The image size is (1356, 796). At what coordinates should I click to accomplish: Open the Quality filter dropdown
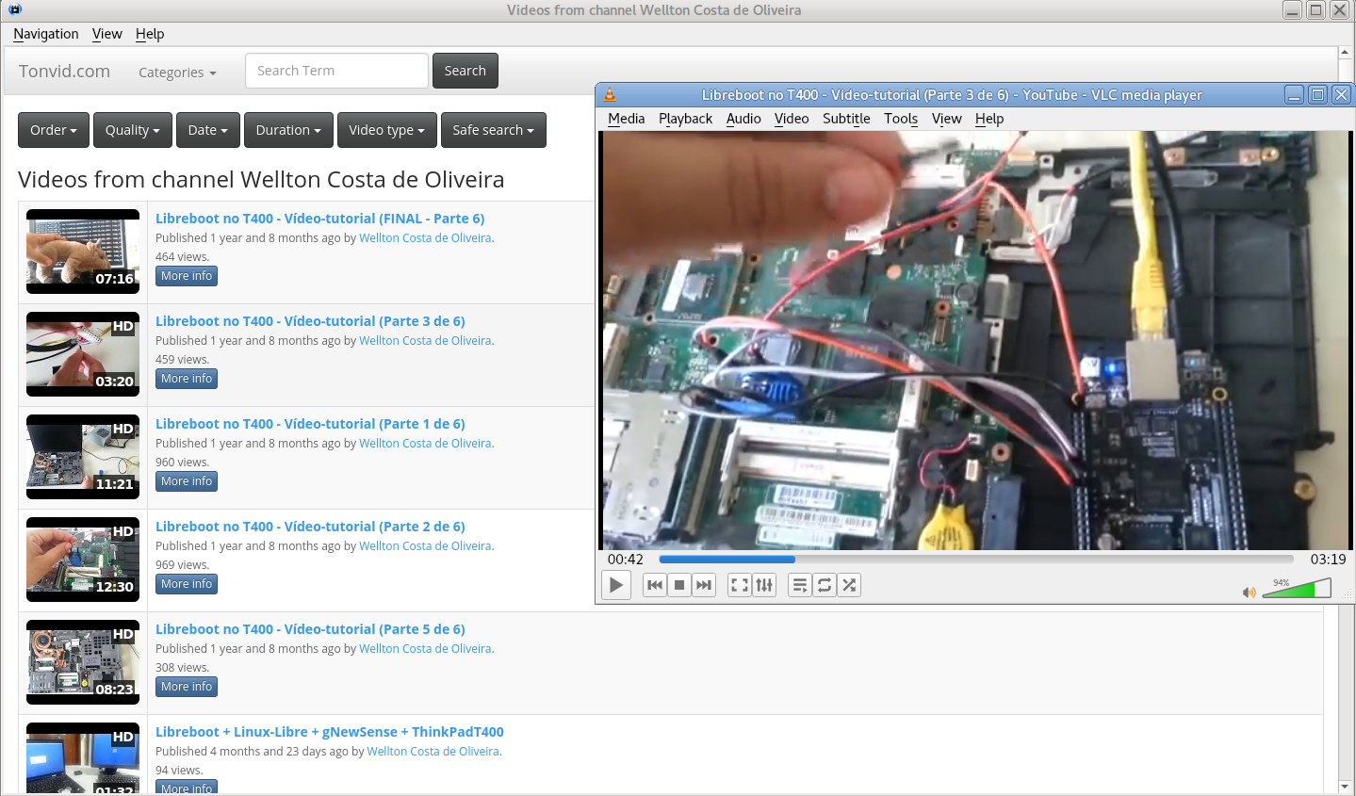point(132,130)
